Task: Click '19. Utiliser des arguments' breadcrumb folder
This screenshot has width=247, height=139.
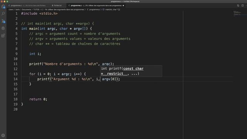Action: point(64,10)
